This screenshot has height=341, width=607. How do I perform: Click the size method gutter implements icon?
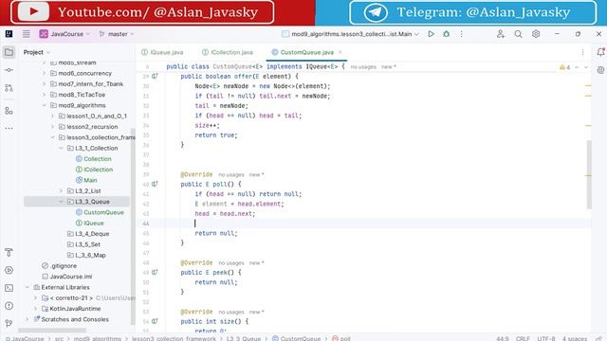point(155,321)
